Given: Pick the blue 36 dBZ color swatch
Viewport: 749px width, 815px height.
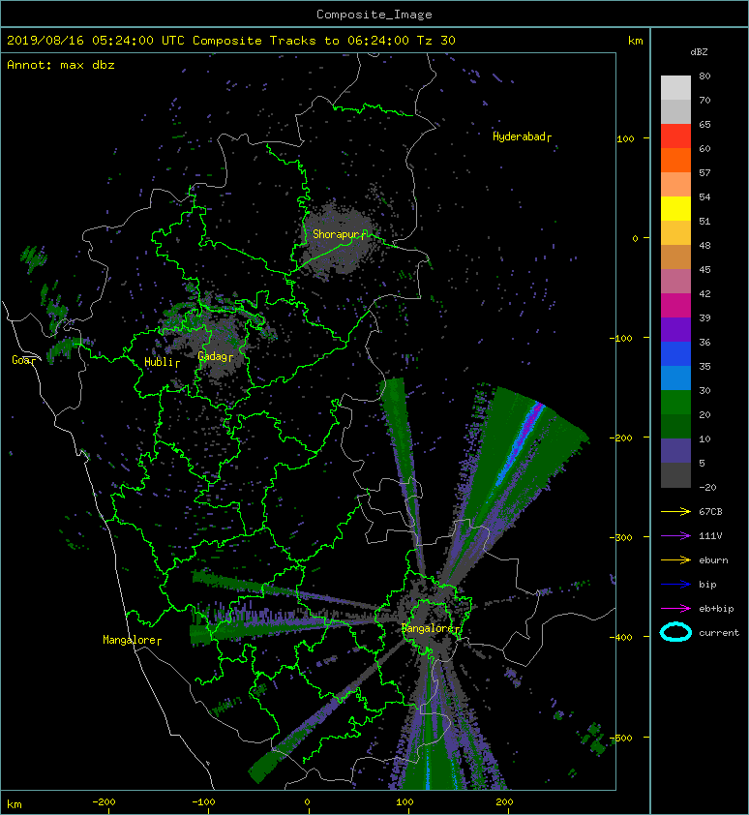Looking at the screenshot, I should 675,354.
